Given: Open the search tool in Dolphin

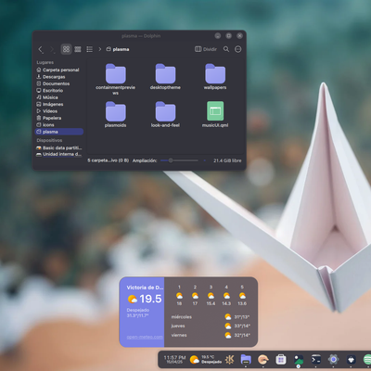Looking at the screenshot, I should point(226,49).
